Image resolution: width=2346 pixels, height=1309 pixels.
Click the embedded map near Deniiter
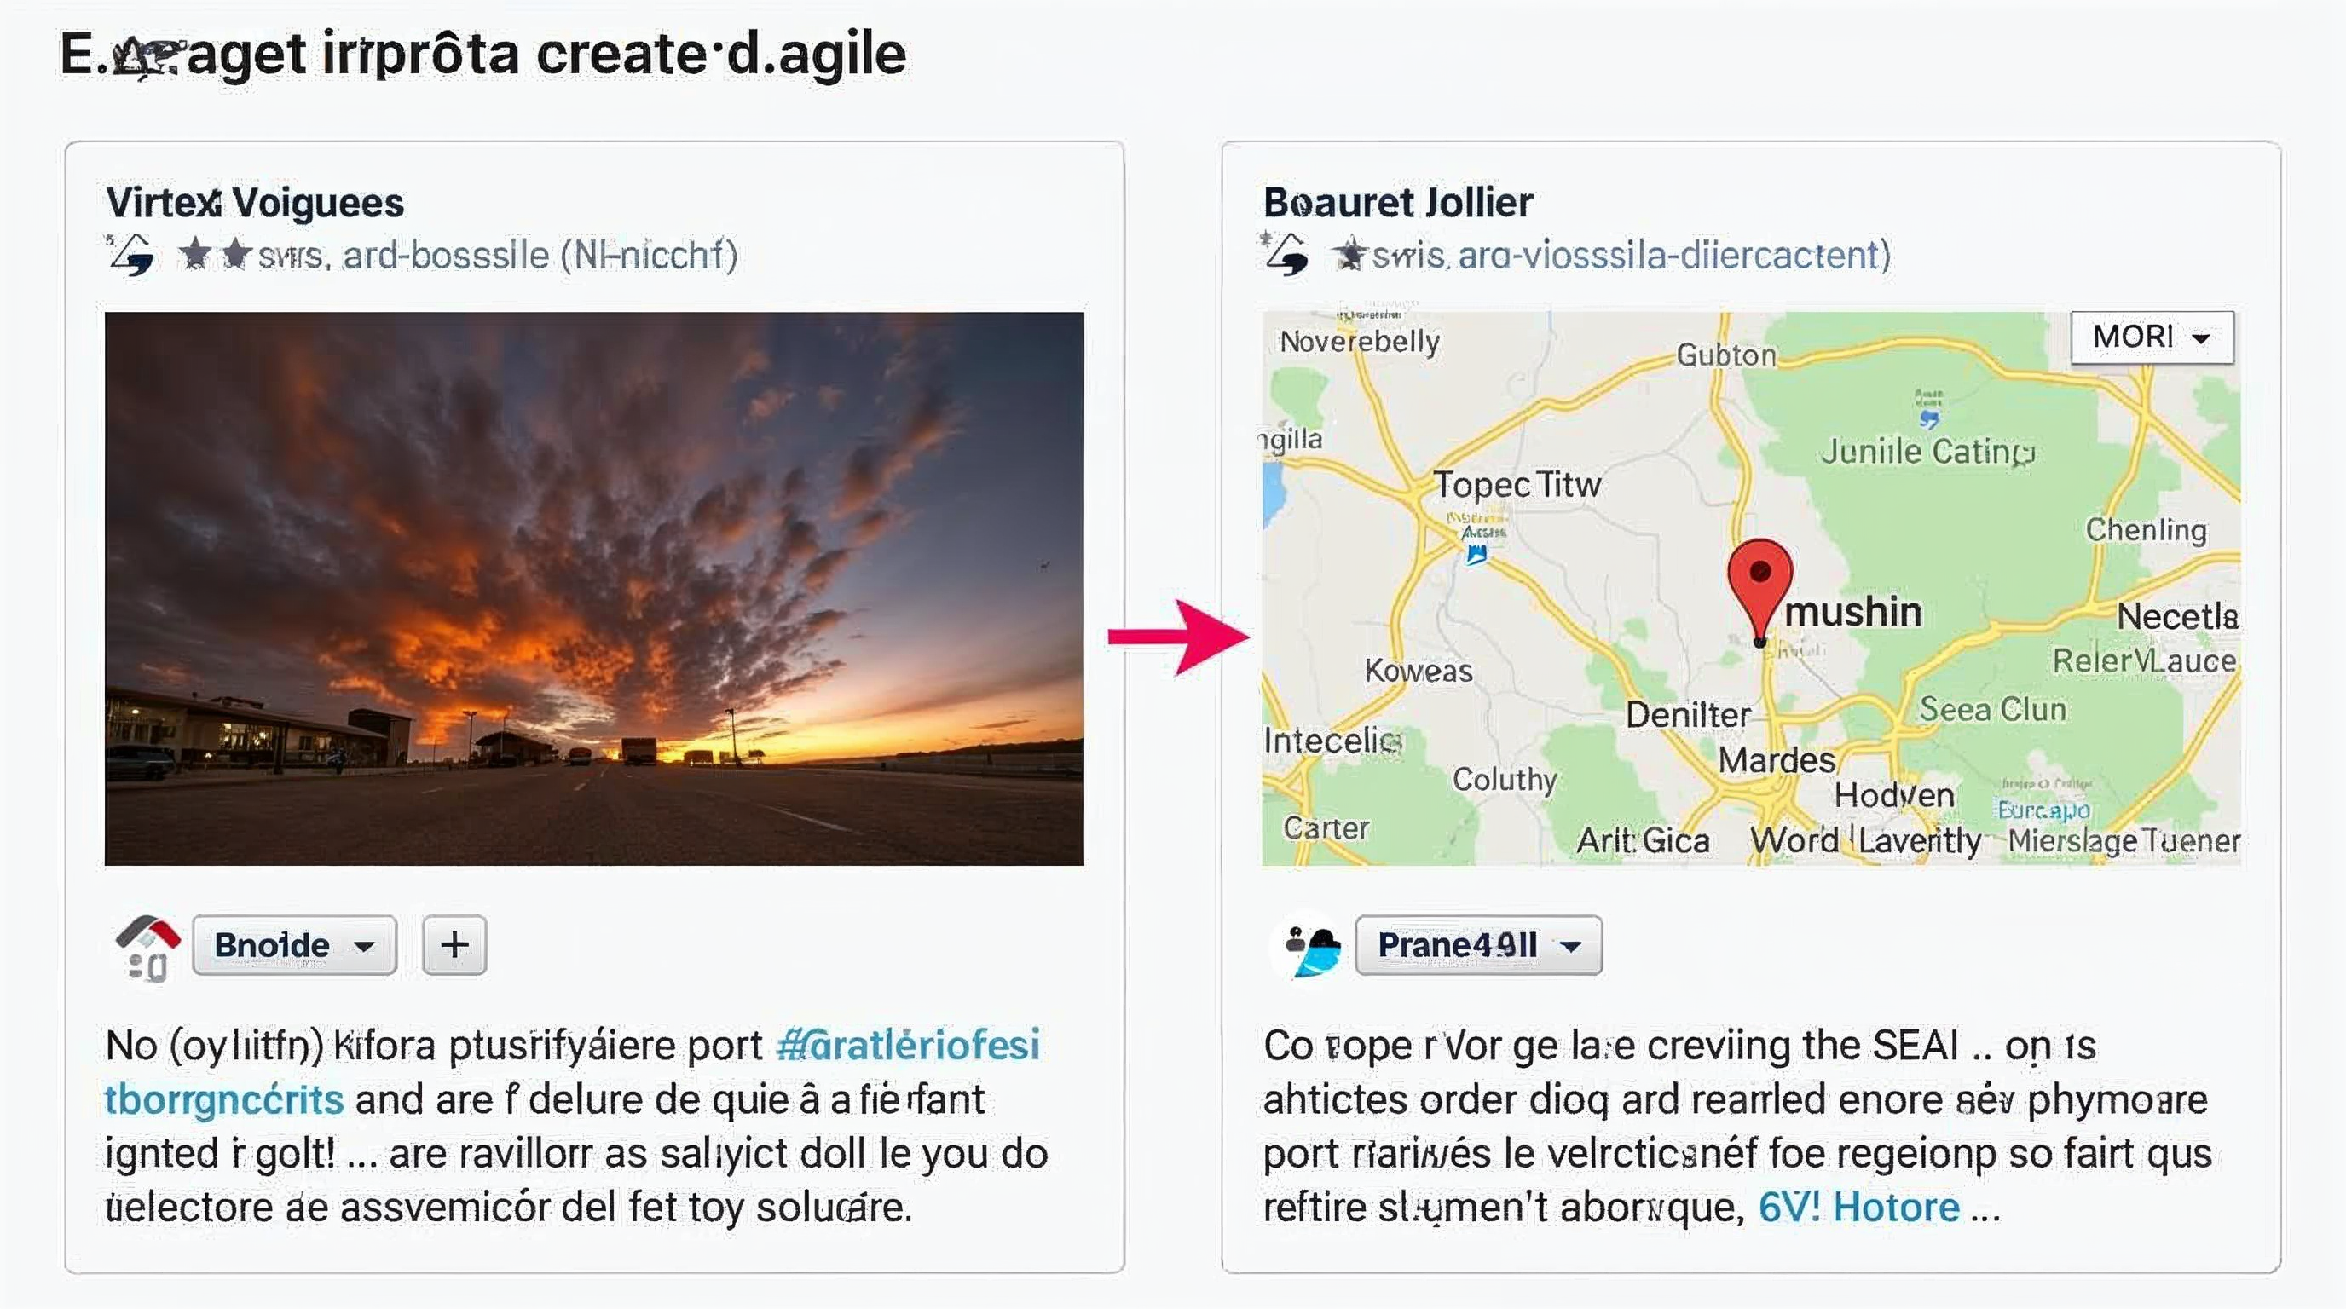click(1691, 714)
